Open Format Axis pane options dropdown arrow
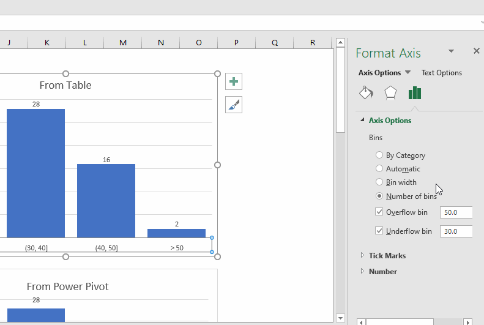 (x=452, y=51)
